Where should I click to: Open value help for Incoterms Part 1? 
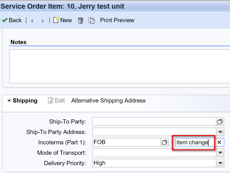click(x=165, y=142)
